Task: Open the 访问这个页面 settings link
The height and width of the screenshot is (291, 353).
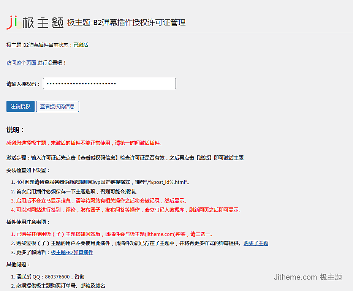Action: tap(21, 63)
